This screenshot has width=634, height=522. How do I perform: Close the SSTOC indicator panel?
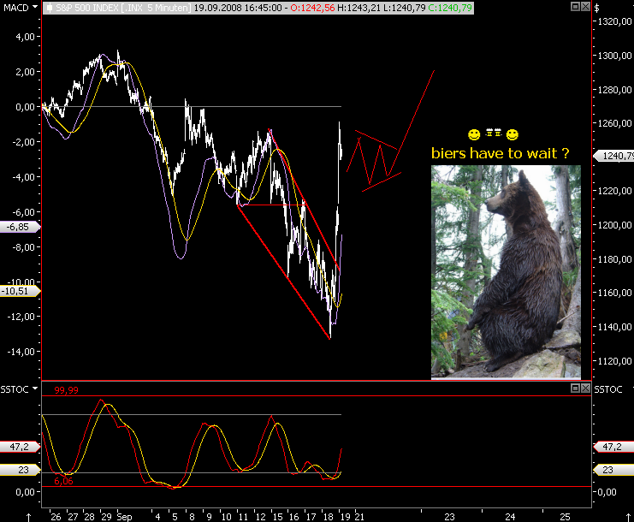(585, 389)
